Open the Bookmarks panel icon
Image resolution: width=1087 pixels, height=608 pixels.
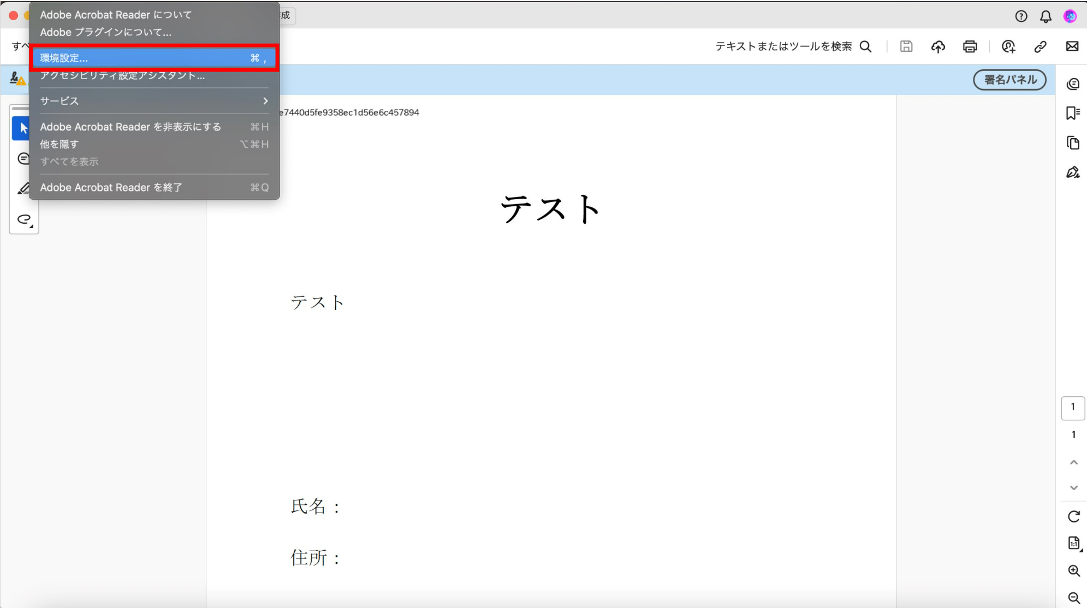(1073, 112)
